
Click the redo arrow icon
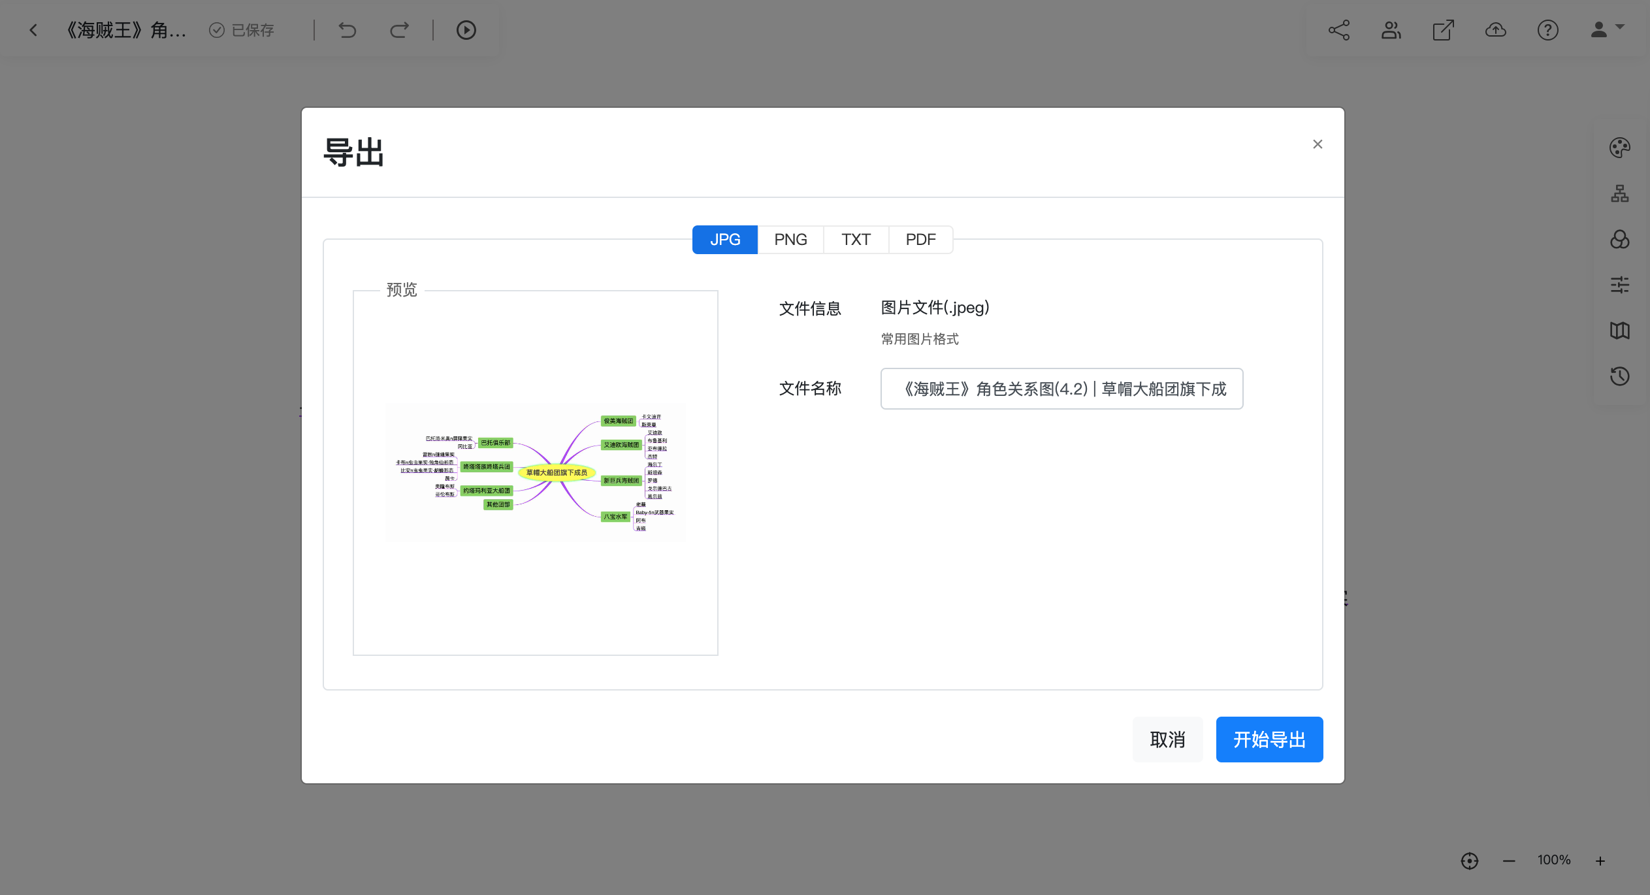[x=399, y=30]
